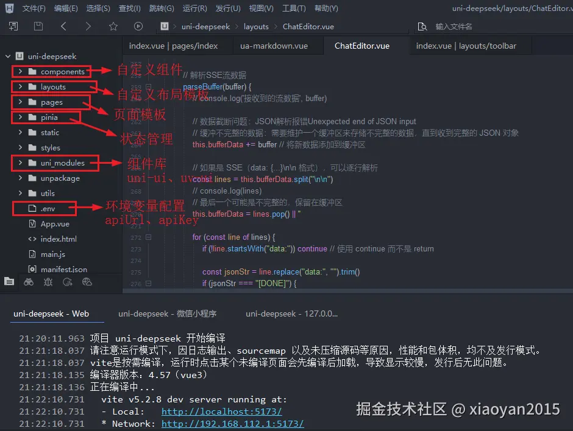Open favorites via the star icon
The width and height of the screenshot is (573, 431).
(x=113, y=26)
